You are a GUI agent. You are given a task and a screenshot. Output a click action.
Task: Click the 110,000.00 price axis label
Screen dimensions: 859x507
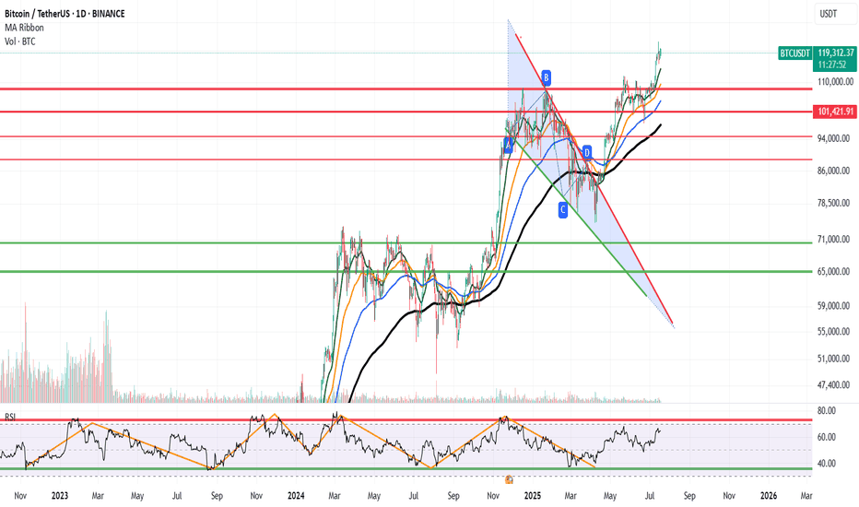(835, 82)
